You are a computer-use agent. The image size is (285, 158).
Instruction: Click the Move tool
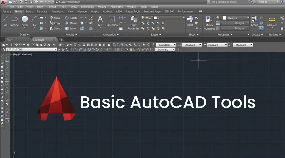click(x=55, y=18)
